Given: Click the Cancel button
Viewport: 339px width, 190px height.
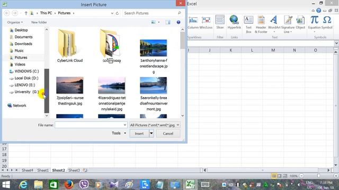Looking at the screenshot, I should (x=168, y=134).
